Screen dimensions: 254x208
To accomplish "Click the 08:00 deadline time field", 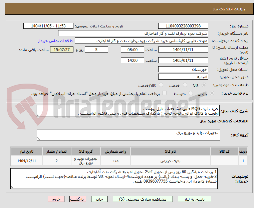I will pyautogui.click(x=133, y=49).
